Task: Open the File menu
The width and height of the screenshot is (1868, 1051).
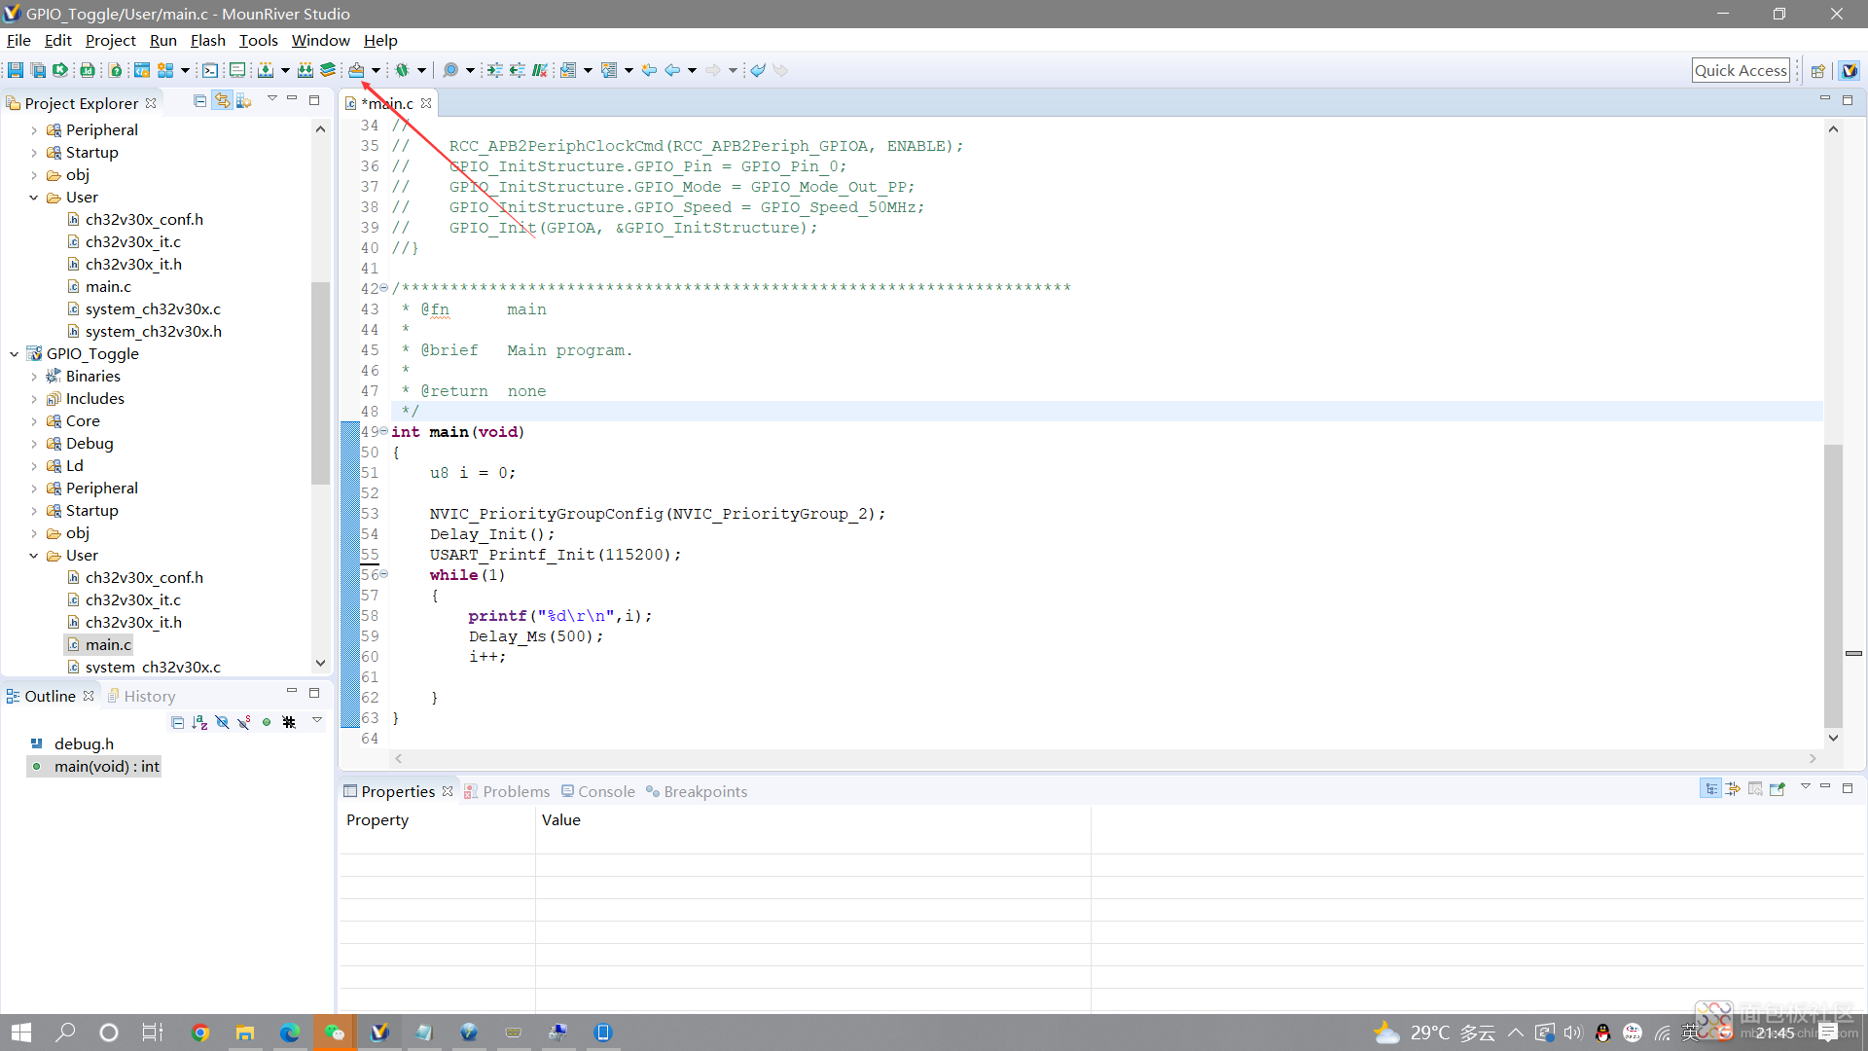Action: click(18, 40)
